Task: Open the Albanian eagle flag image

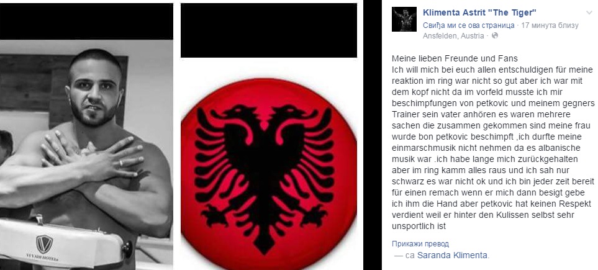Action: point(269,164)
